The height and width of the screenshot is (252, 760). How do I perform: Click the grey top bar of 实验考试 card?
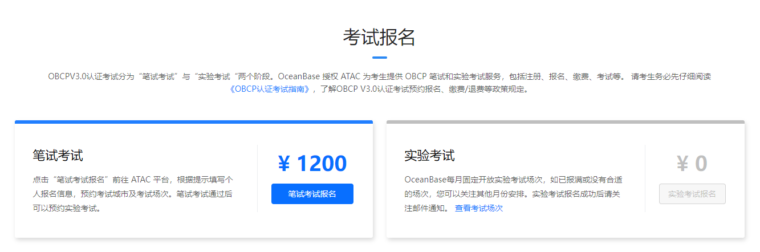[x=566, y=122]
